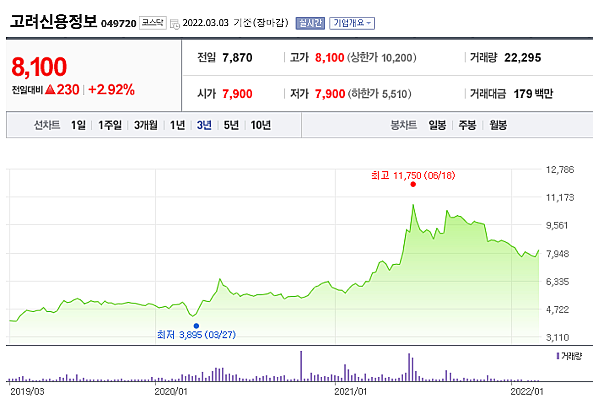Viewport: 593px width, 409px height.
Task: Click the 실시간 real-time badge
Action: 310,23
